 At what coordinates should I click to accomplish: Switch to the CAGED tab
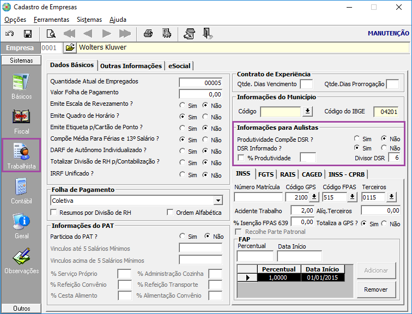(x=312, y=174)
